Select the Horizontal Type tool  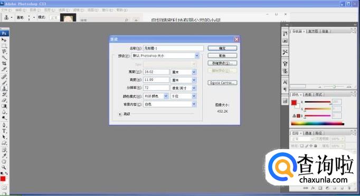pyautogui.click(x=4, y=131)
